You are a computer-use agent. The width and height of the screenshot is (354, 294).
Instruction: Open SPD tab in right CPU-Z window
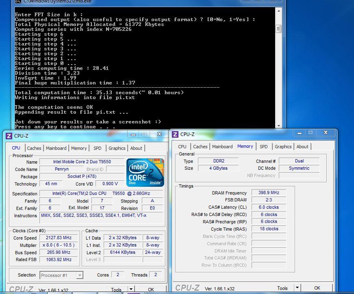(x=263, y=147)
